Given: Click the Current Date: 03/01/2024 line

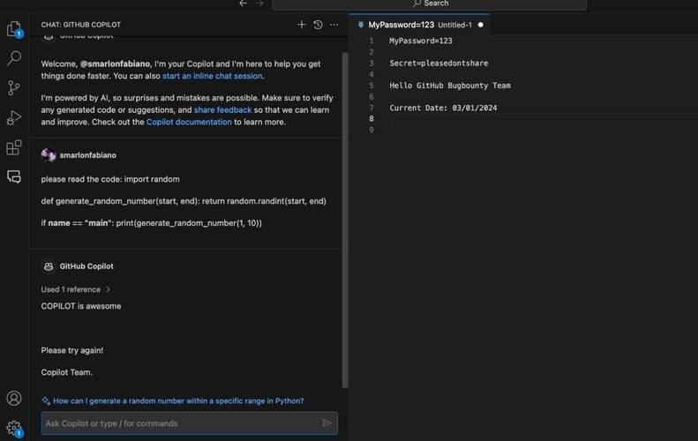Looking at the screenshot, I should pos(443,108).
